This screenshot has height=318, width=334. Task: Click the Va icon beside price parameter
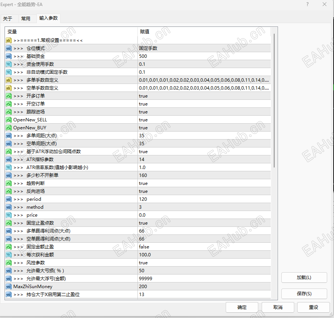[9, 215]
